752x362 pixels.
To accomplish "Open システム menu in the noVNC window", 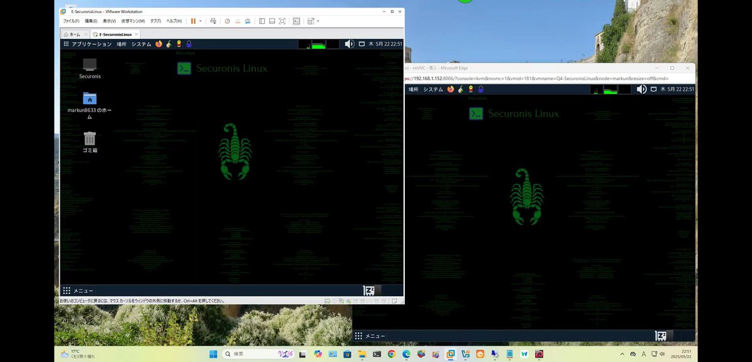I will [x=433, y=90].
